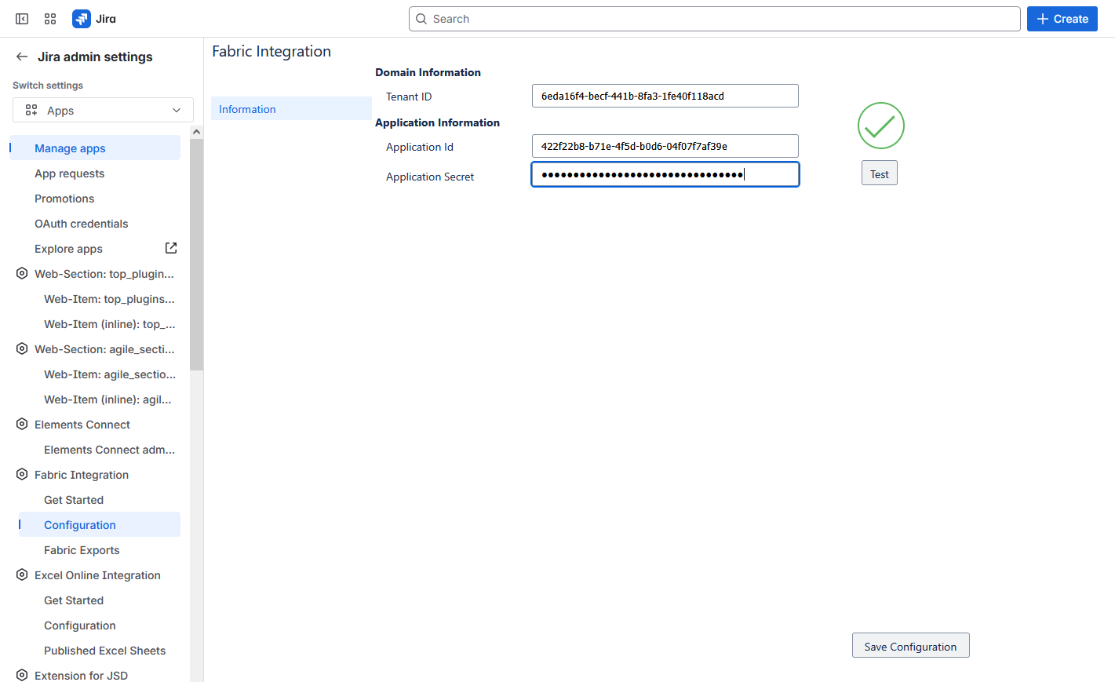
Task: Open the app switcher grid icon
Action: [50, 19]
